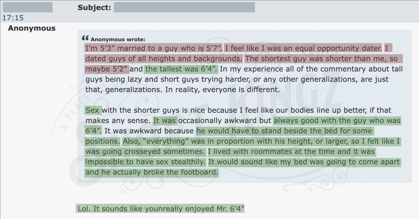
Task: Click highlighted "impossible to have sex stealthily."
Action: pyautogui.click(x=145, y=162)
